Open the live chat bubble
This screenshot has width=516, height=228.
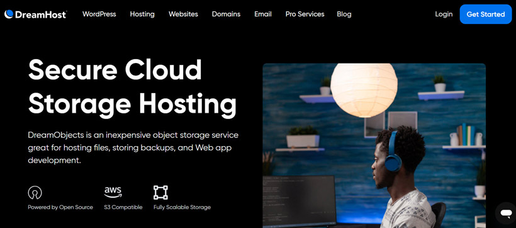pos(505,213)
